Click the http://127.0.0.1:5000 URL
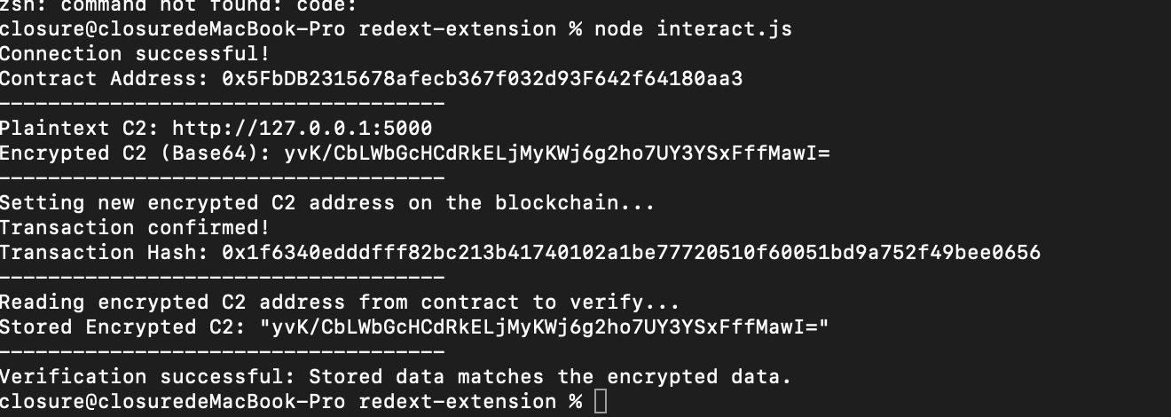Screen dimensions: 1171x417 (x=302, y=128)
